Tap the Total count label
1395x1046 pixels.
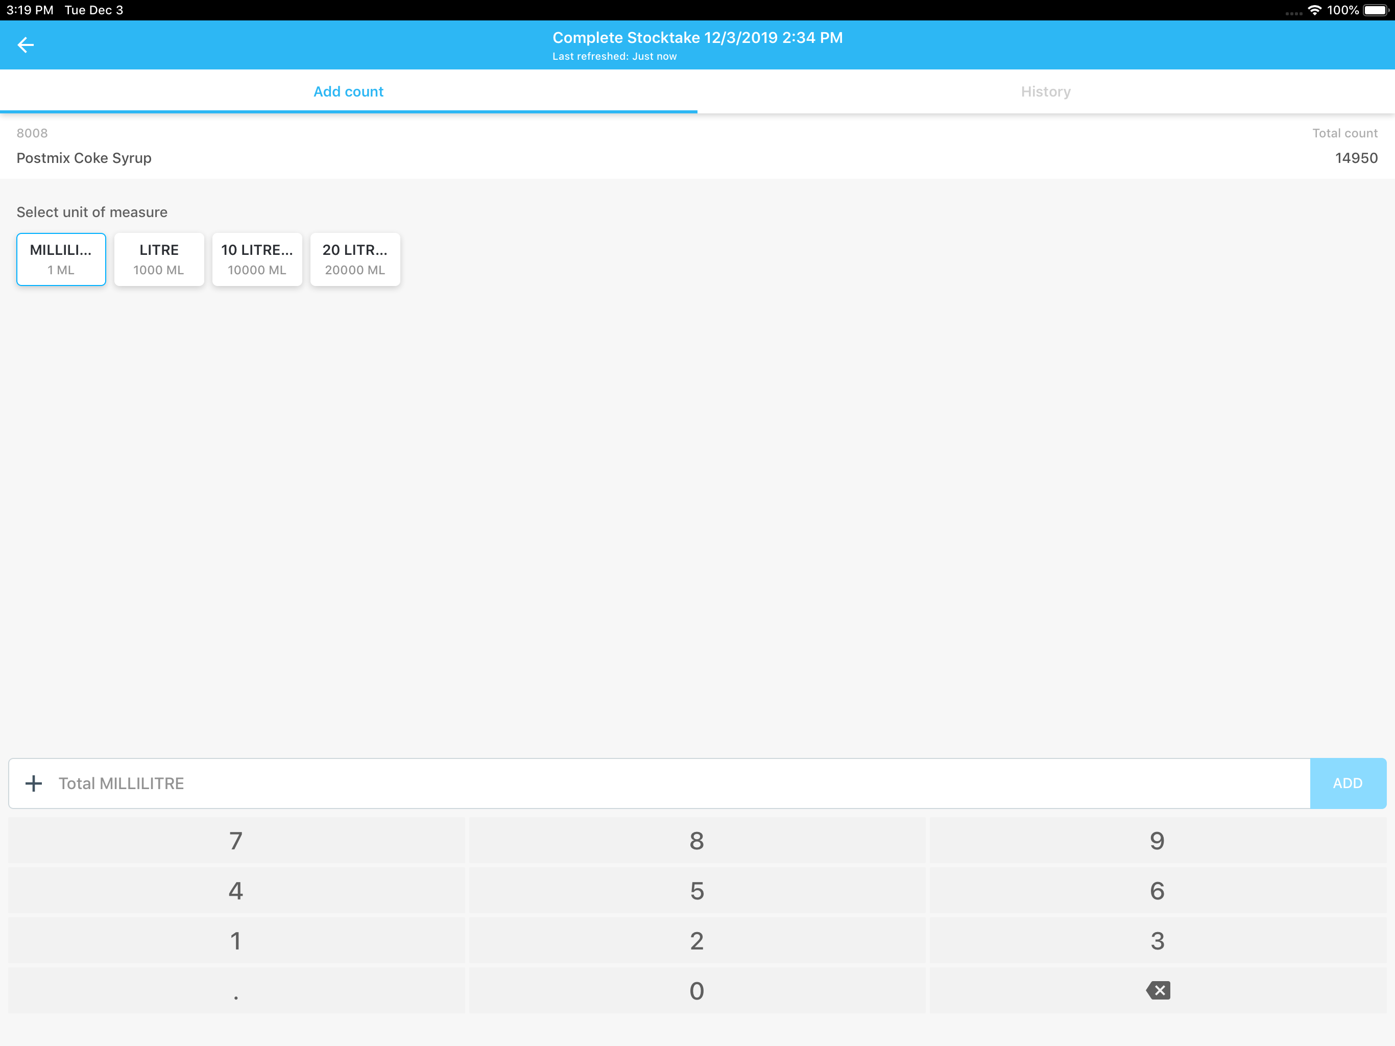(1344, 133)
